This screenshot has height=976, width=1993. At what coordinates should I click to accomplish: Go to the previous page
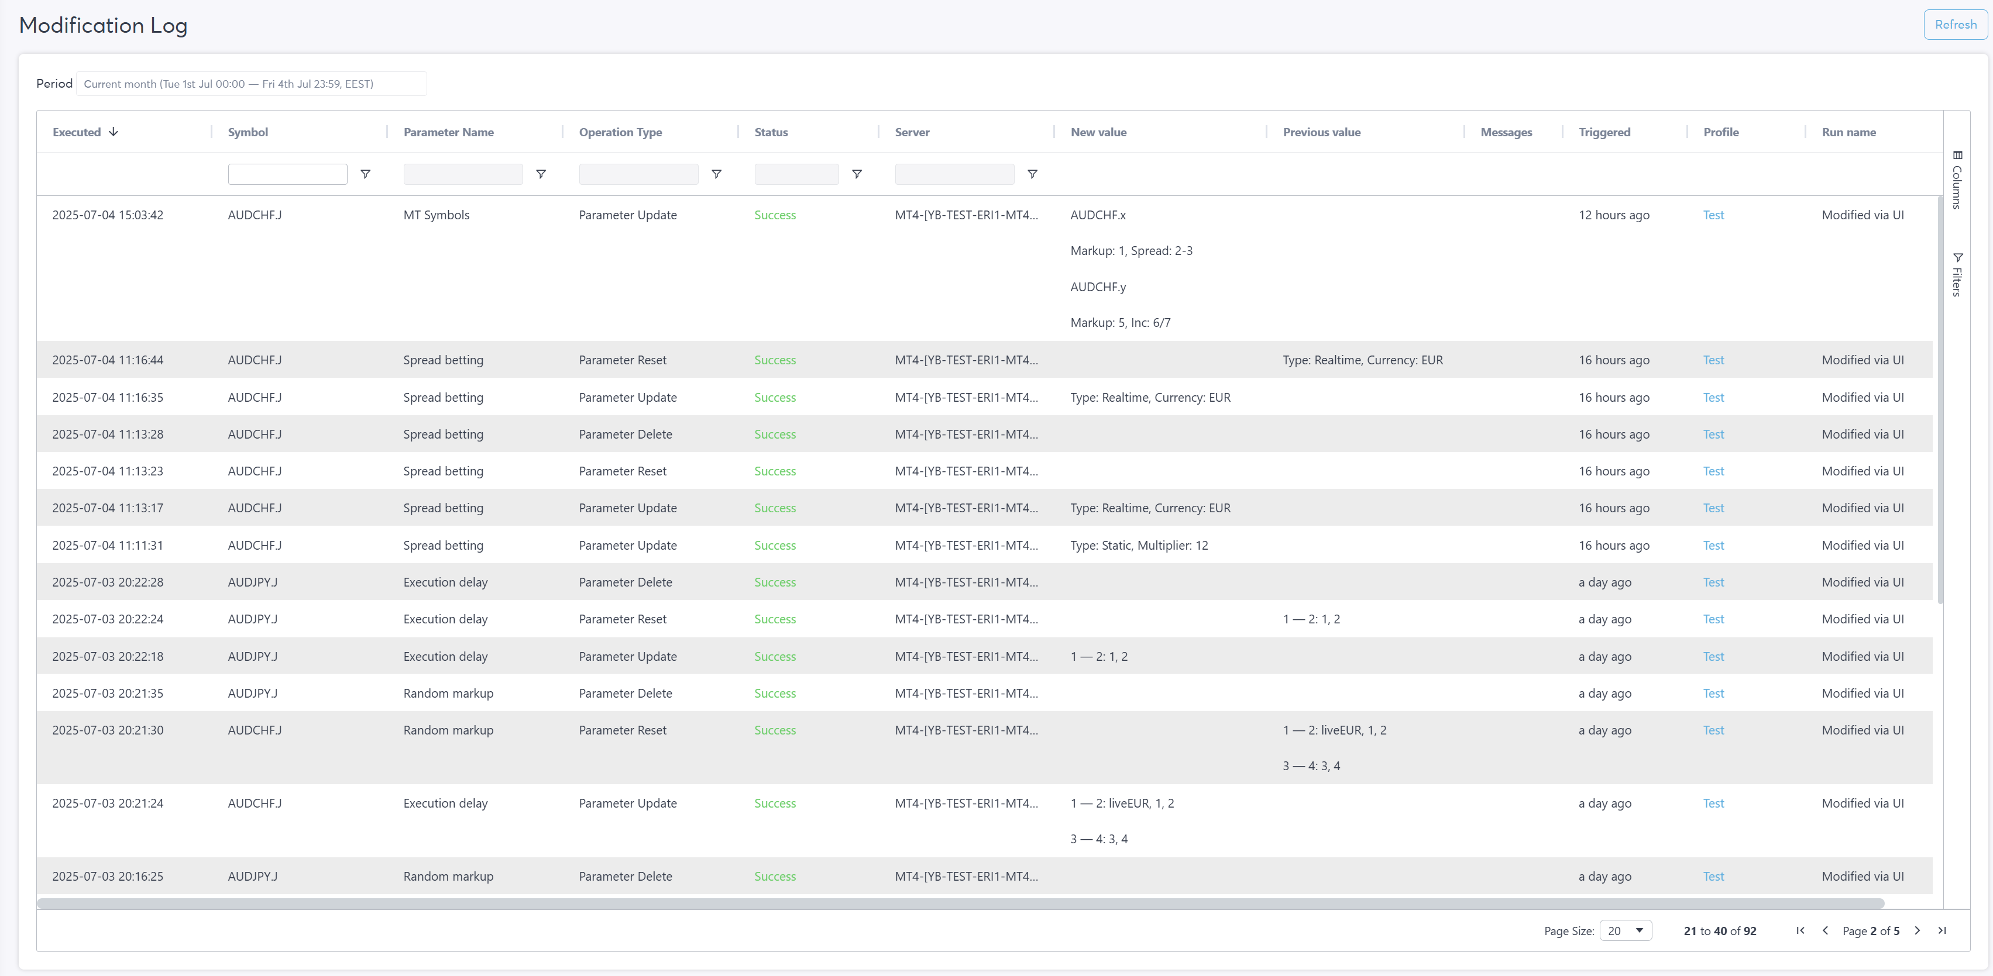pos(1825,930)
